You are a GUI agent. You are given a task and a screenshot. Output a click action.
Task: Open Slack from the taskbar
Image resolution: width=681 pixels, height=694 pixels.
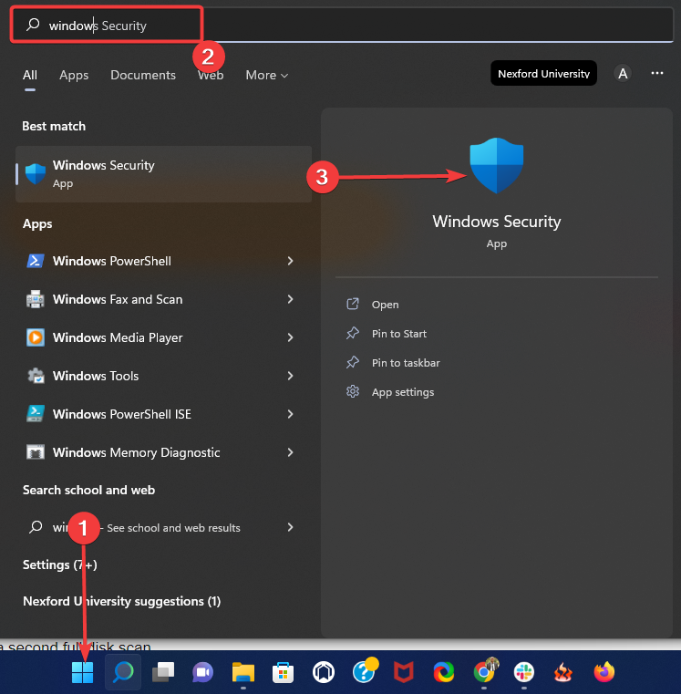pos(524,672)
